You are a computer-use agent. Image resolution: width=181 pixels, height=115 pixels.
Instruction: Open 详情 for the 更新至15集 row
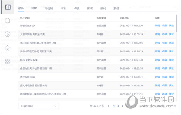(x=157, y=68)
